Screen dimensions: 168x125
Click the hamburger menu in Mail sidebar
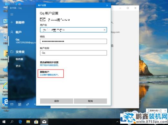pyautogui.click(x=12, y=14)
